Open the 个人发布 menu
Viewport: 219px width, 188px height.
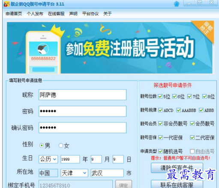pos(35,14)
